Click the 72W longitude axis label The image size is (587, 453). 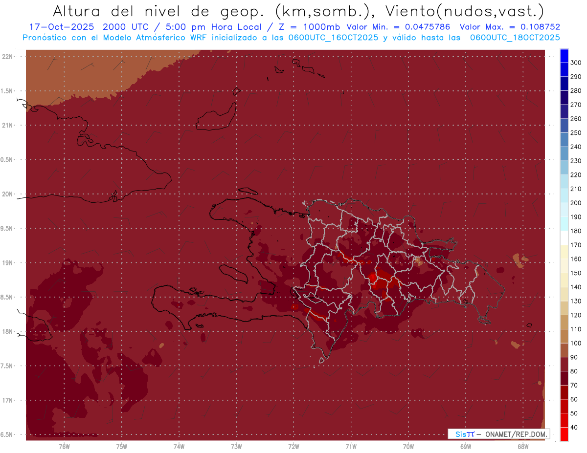click(x=293, y=447)
